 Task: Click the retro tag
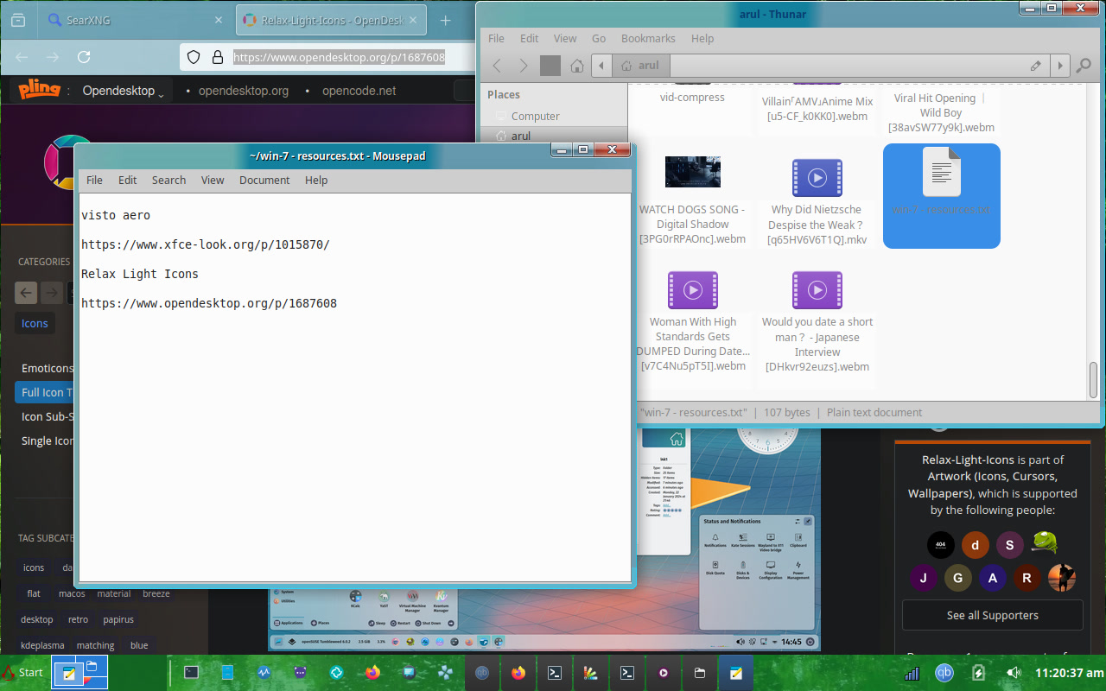[x=78, y=619]
